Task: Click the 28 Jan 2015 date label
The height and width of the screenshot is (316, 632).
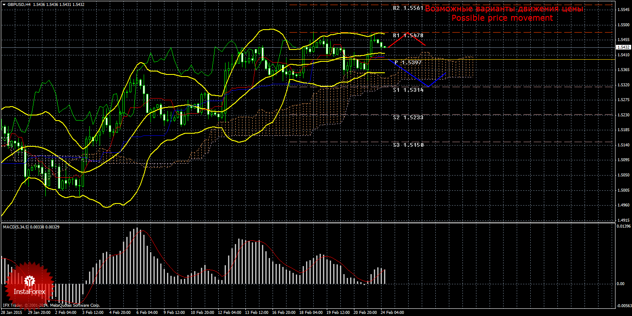Action: point(12,313)
